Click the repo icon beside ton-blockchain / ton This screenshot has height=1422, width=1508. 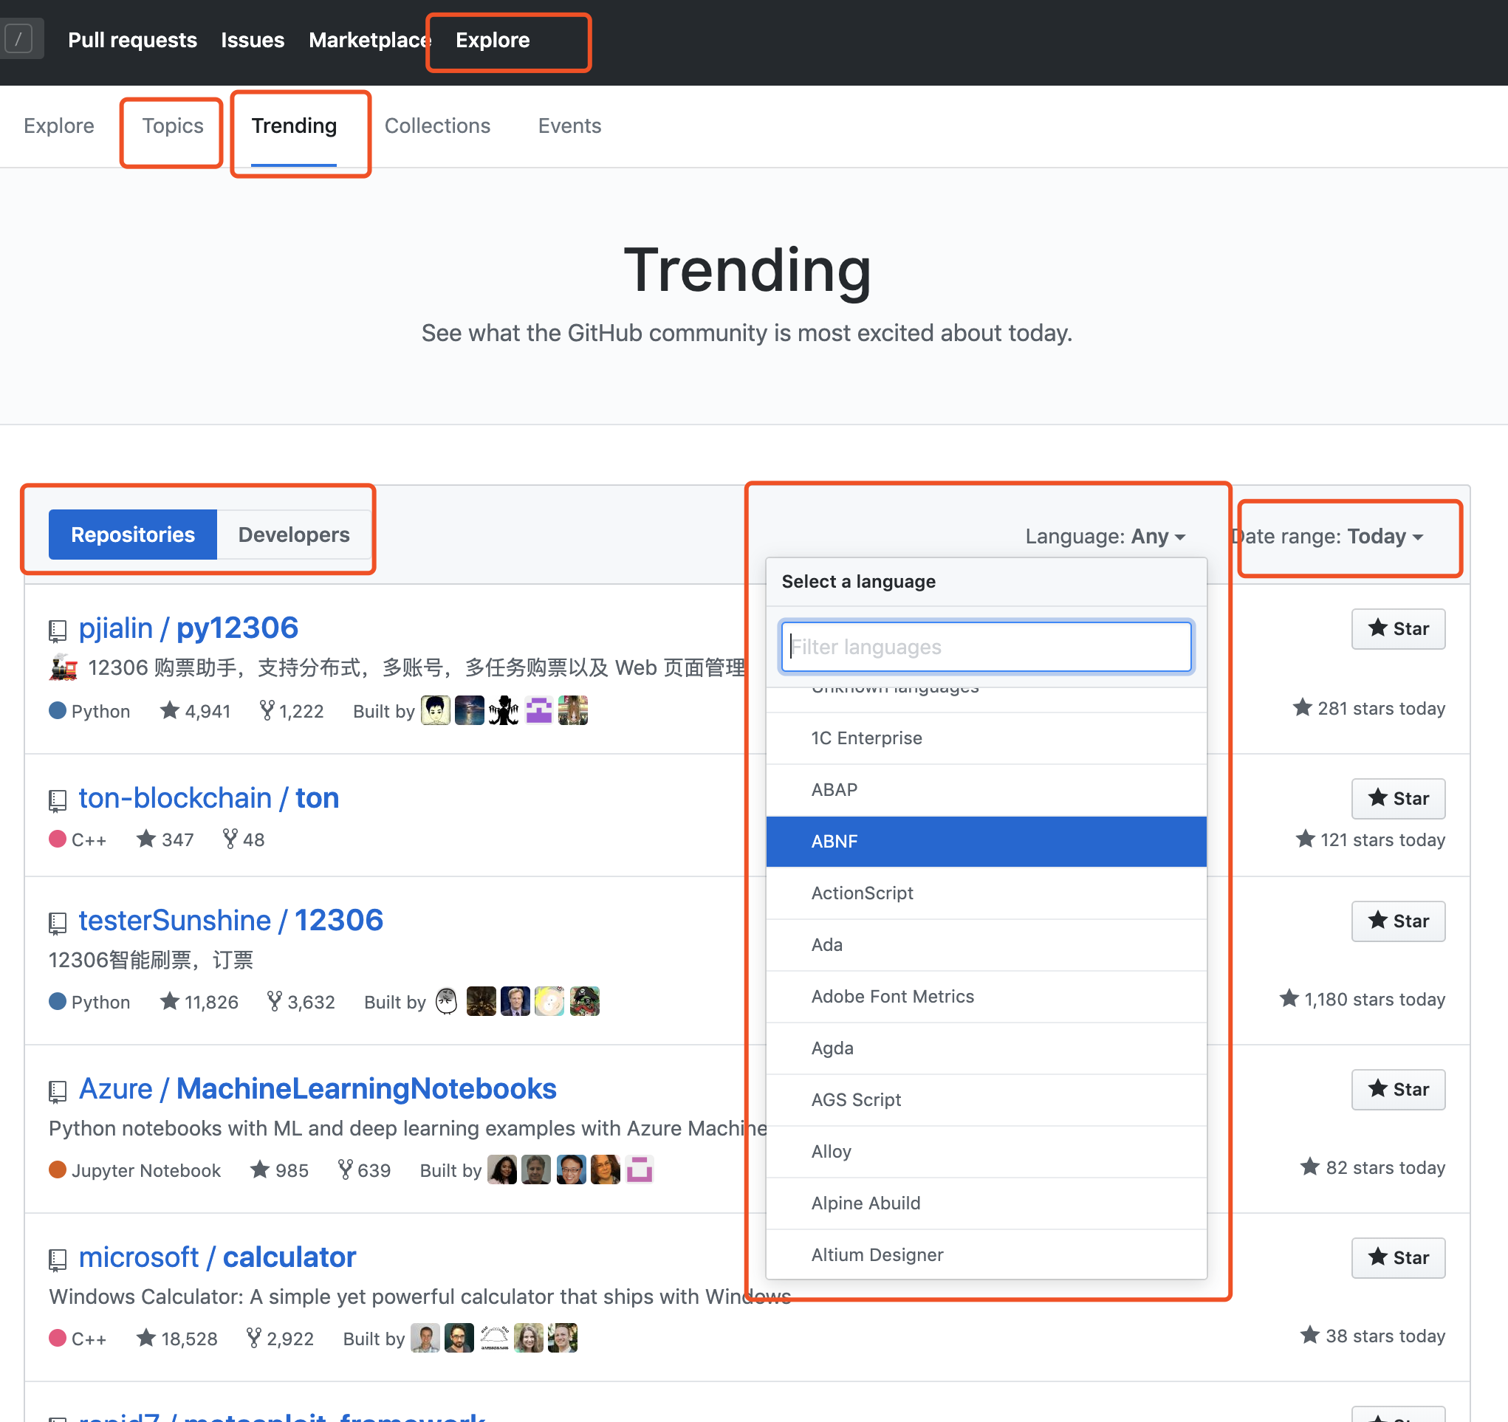pyautogui.click(x=58, y=801)
